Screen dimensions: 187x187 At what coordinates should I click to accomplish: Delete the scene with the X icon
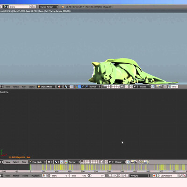[34, 7]
